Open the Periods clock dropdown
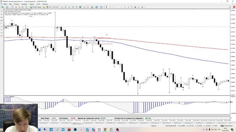Viewport: 236px width, 132px height. [x=97, y=7]
